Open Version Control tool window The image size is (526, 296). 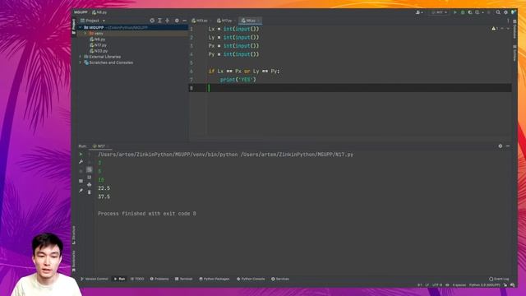[x=95, y=279]
